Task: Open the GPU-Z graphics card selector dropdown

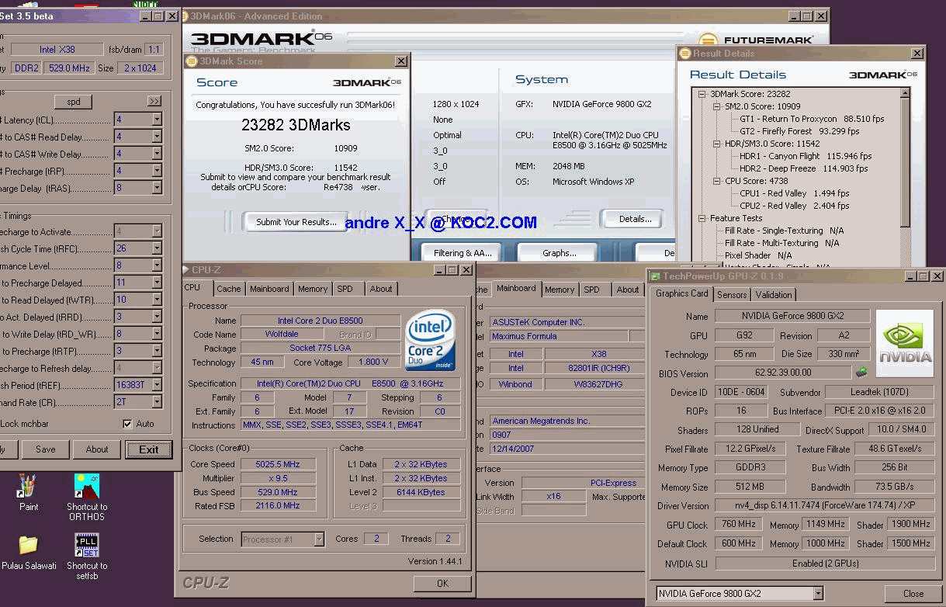Action: (x=818, y=594)
